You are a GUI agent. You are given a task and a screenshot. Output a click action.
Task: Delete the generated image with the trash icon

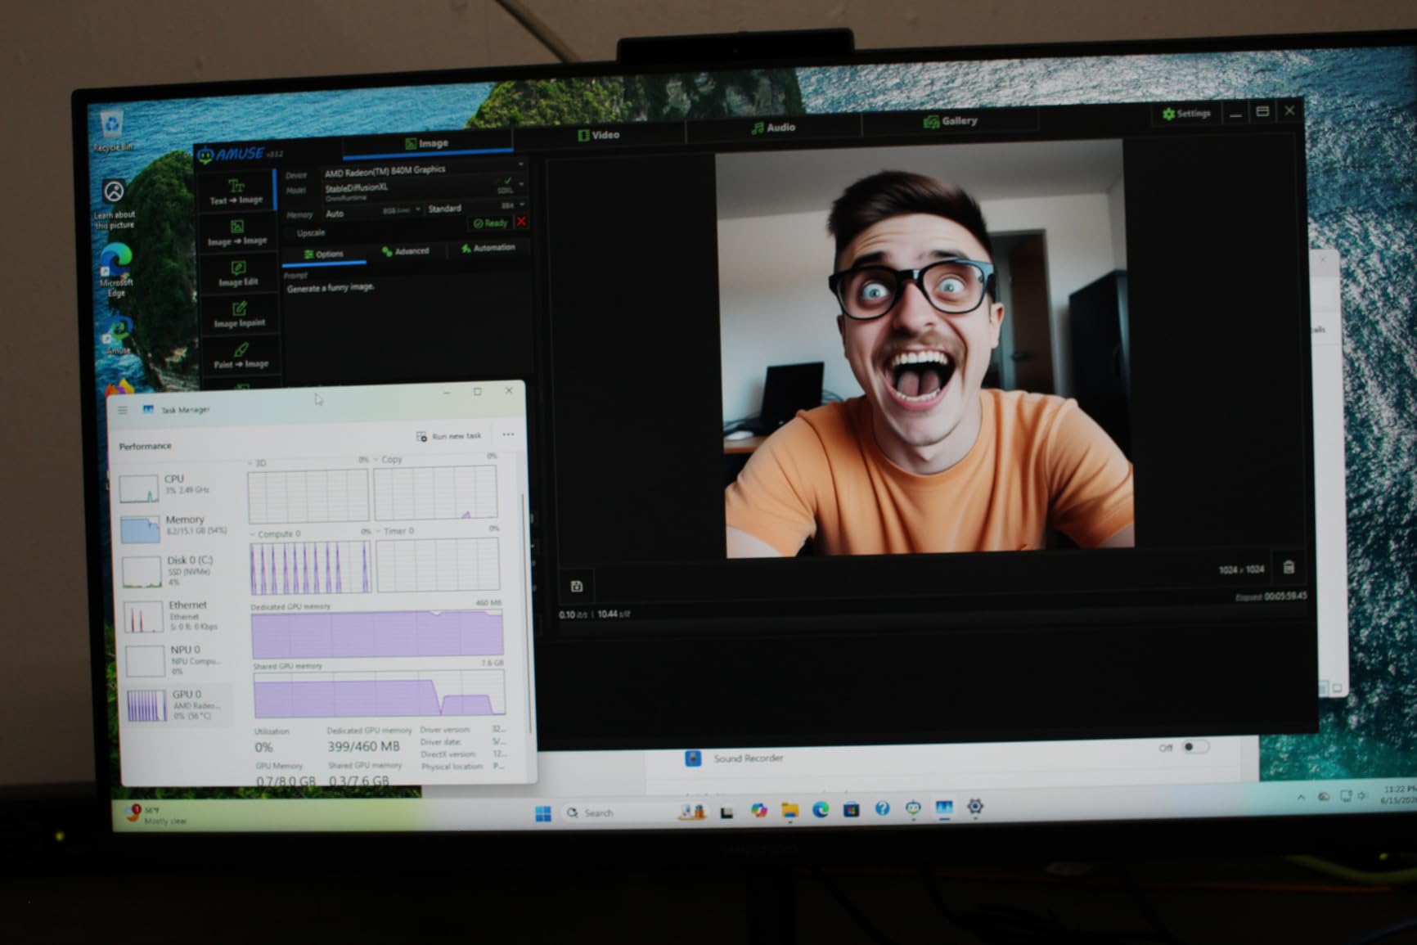(1289, 567)
